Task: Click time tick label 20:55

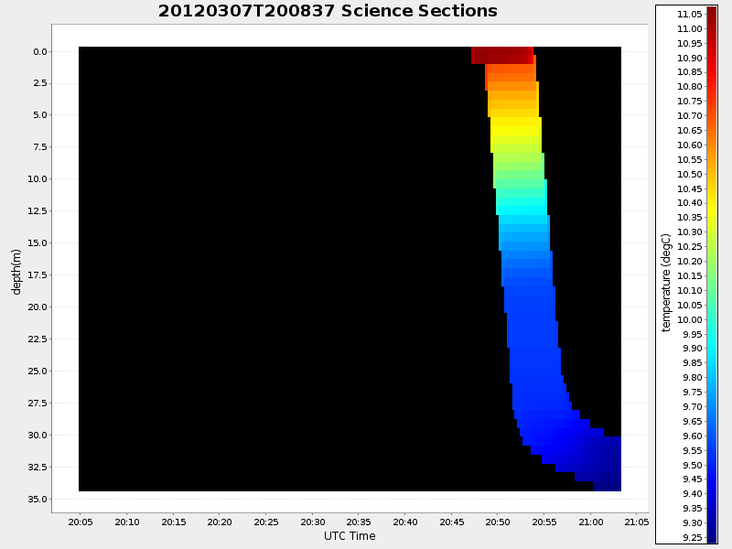Action: (x=544, y=522)
